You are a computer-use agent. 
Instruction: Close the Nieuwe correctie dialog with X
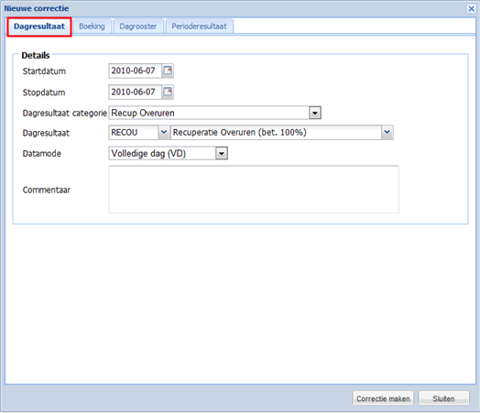[471, 8]
